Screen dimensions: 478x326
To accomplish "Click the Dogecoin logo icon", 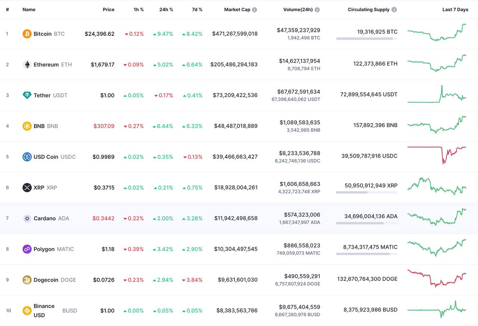I will coord(27,280).
